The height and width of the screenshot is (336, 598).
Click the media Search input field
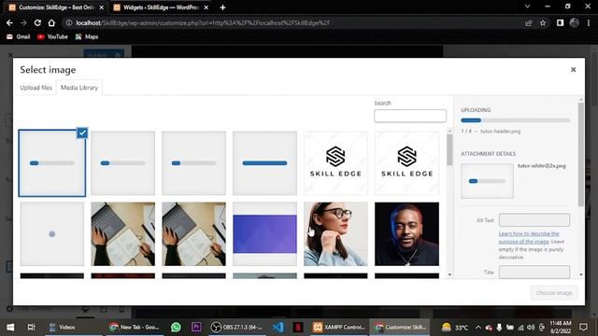tap(410, 116)
